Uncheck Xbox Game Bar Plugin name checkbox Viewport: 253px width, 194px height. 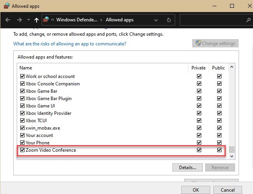(x=22, y=99)
